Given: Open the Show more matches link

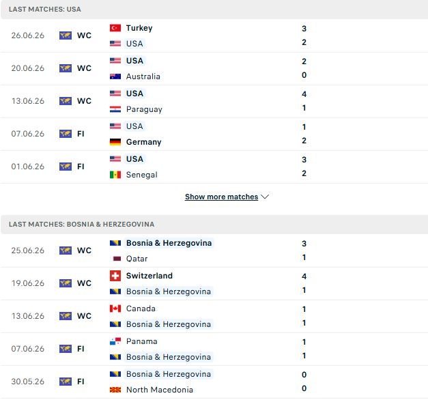Looking at the screenshot, I should pyautogui.click(x=221, y=197).
